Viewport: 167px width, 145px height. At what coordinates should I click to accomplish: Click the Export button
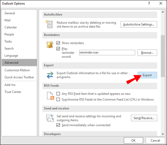tap(147, 75)
